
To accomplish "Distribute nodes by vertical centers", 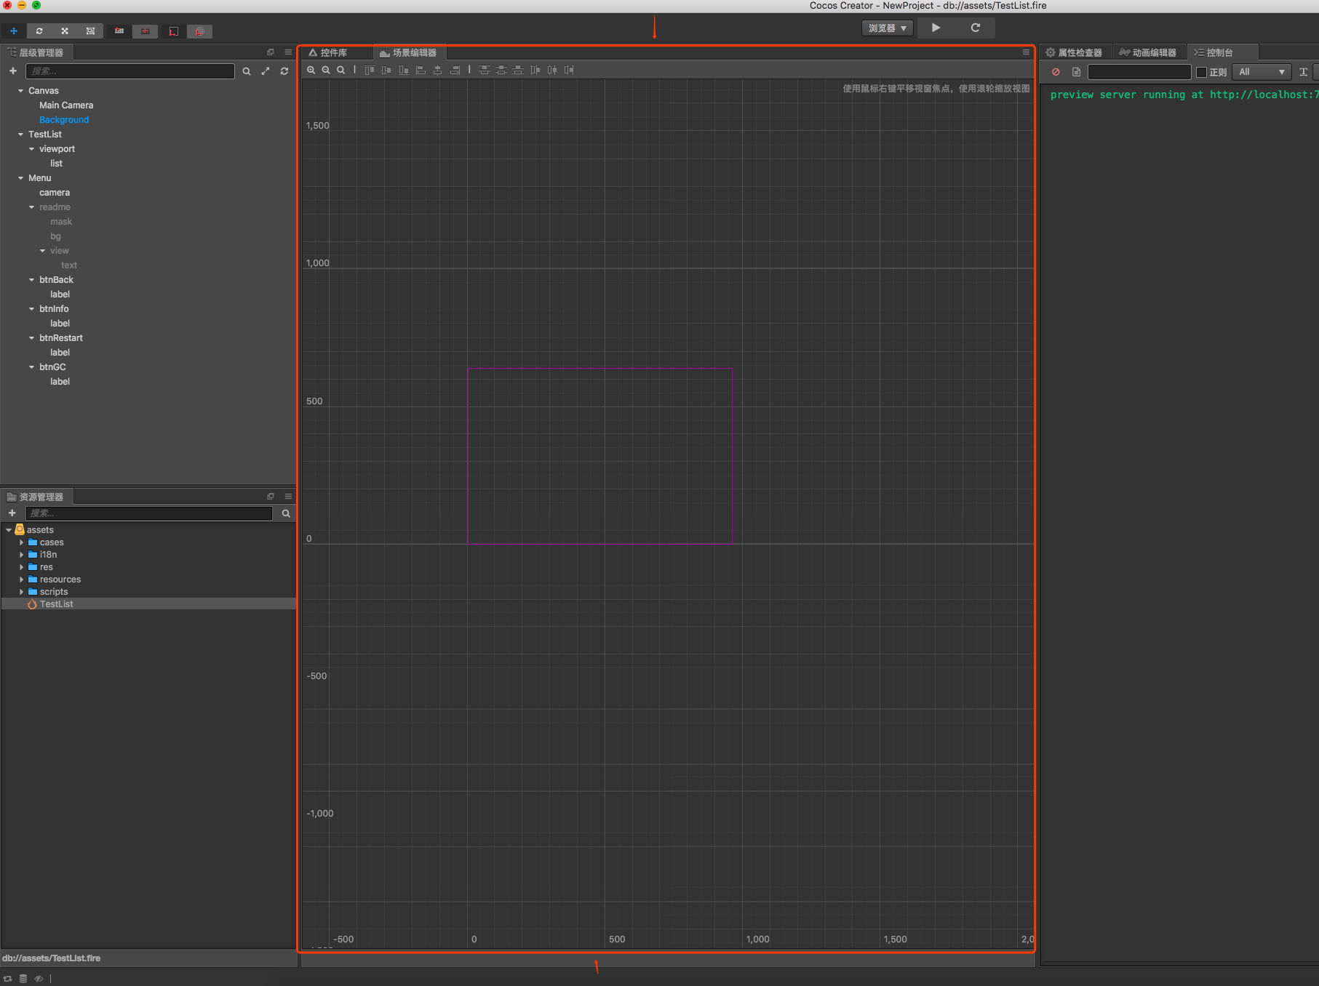I will point(501,70).
